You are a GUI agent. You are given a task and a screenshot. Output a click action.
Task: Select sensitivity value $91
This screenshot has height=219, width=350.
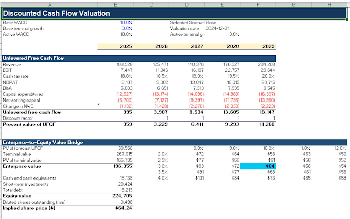(x=200, y=172)
